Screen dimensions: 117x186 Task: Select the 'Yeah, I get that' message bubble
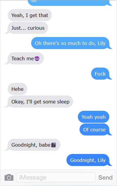click(x=30, y=15)
